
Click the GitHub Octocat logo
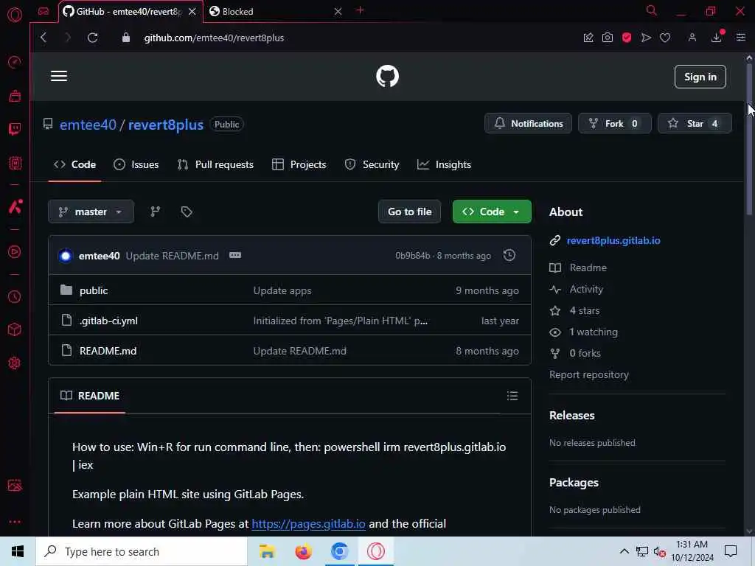click(x=387, y=76)
